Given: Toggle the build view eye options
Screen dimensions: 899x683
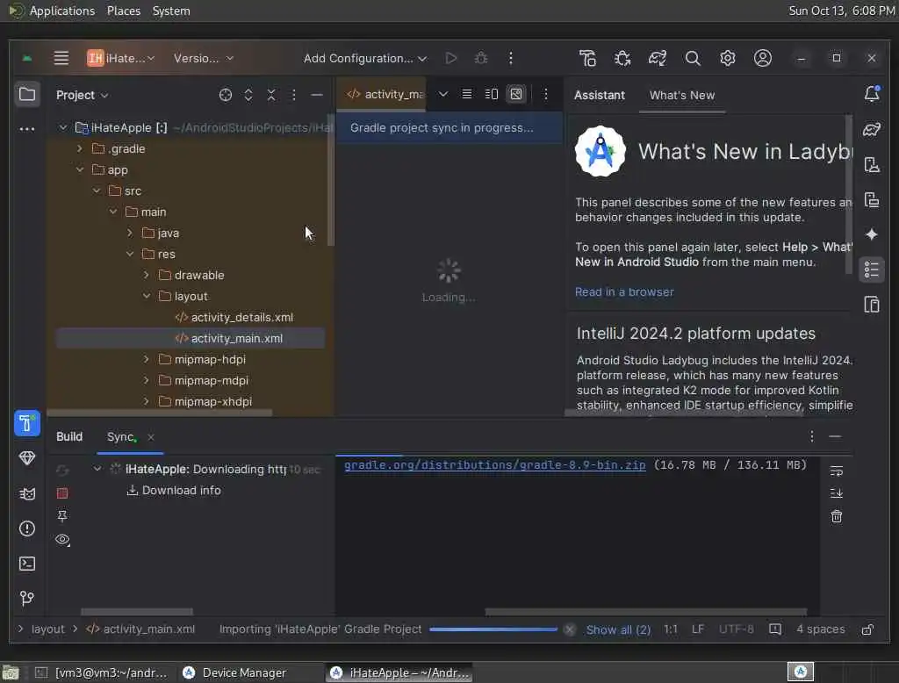Looking at the screenshot, I should pyautogui.click(x=62, y=540).
